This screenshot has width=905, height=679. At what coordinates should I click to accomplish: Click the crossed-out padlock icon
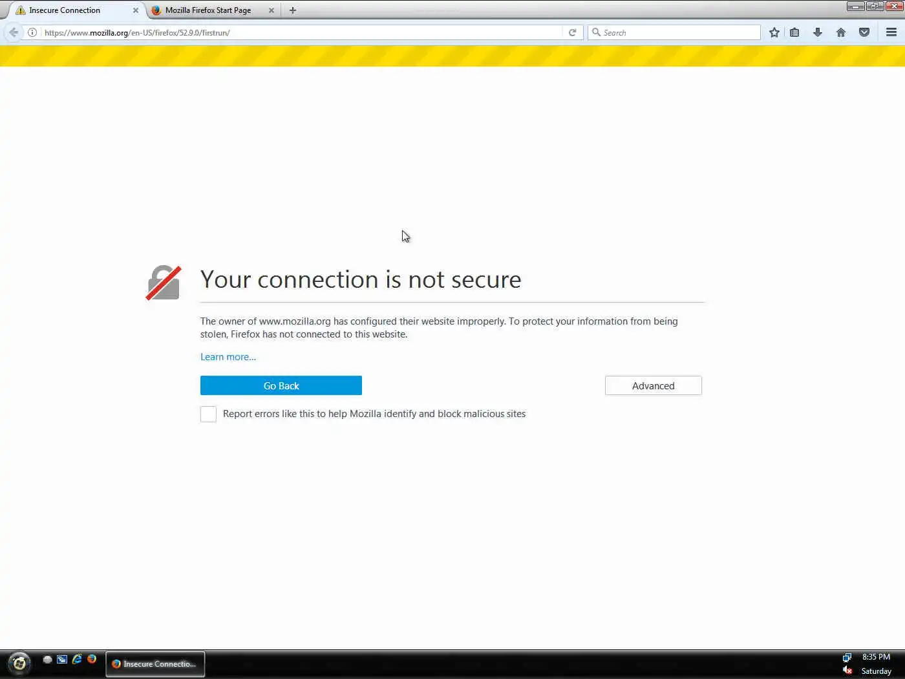point(164,283)
